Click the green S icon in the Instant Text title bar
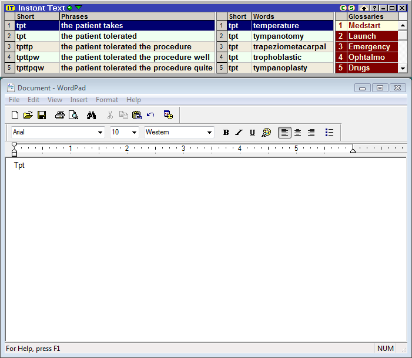412x358 pixels. point(351,8)
